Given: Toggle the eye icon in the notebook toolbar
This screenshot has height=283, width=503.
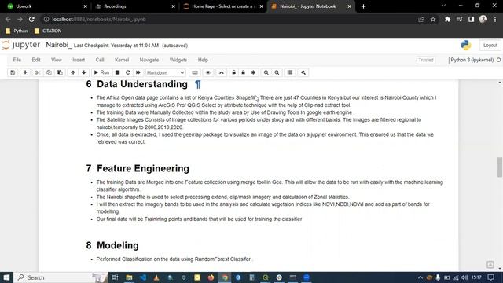Looking at the screenshot, I should [208, 72].
